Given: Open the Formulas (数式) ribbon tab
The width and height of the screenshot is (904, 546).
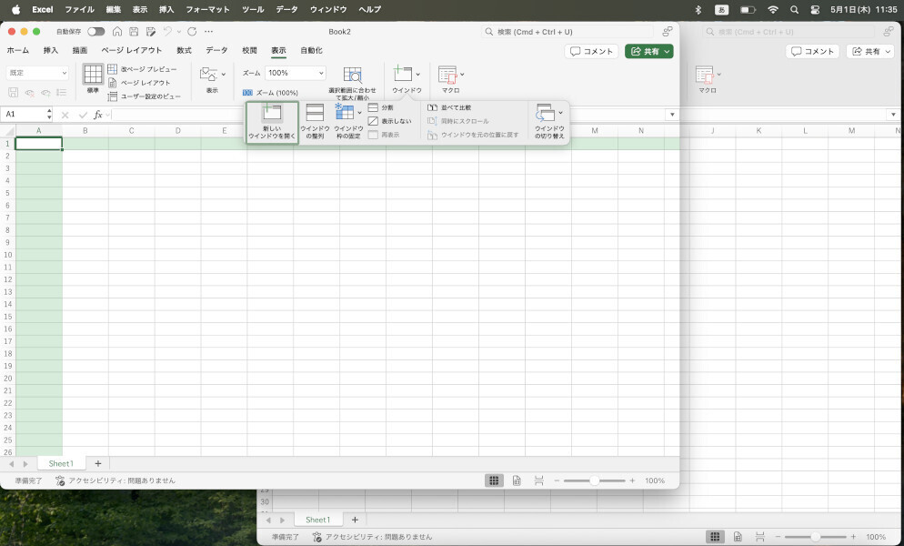Looking at the screenshot, I should pos(184,51).
